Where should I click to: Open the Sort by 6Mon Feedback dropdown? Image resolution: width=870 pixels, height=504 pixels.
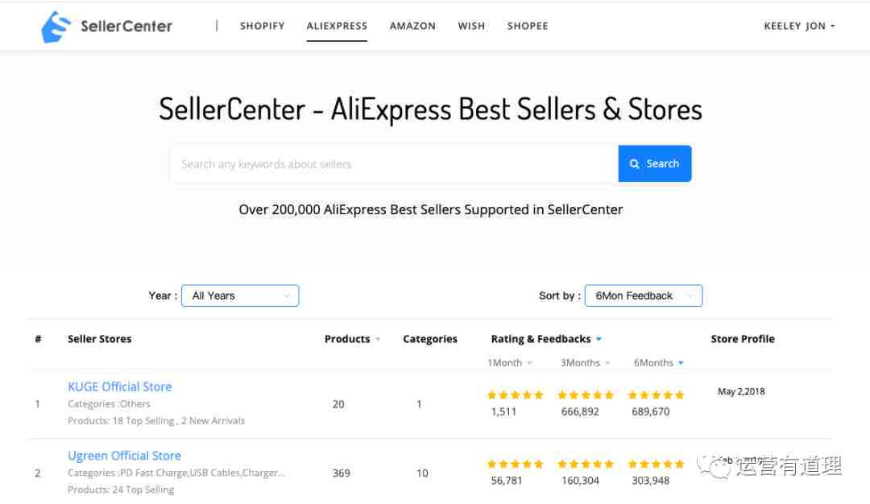tap(644, 295)
